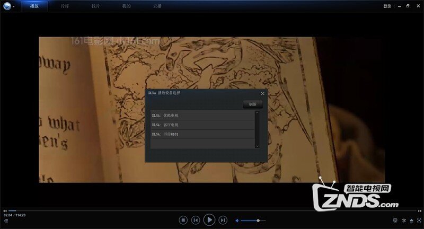Image resolution: width=424 pixels, height=229 pixels.
Task: Pick the DLNA: 书房@101 device
Action: (202, 134)
